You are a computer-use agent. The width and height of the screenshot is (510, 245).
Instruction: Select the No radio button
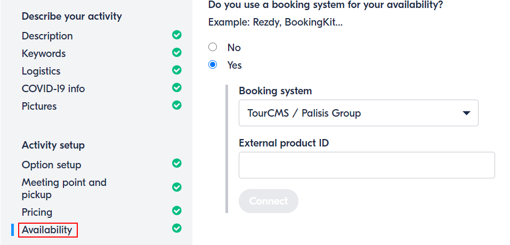pos(213,47)
